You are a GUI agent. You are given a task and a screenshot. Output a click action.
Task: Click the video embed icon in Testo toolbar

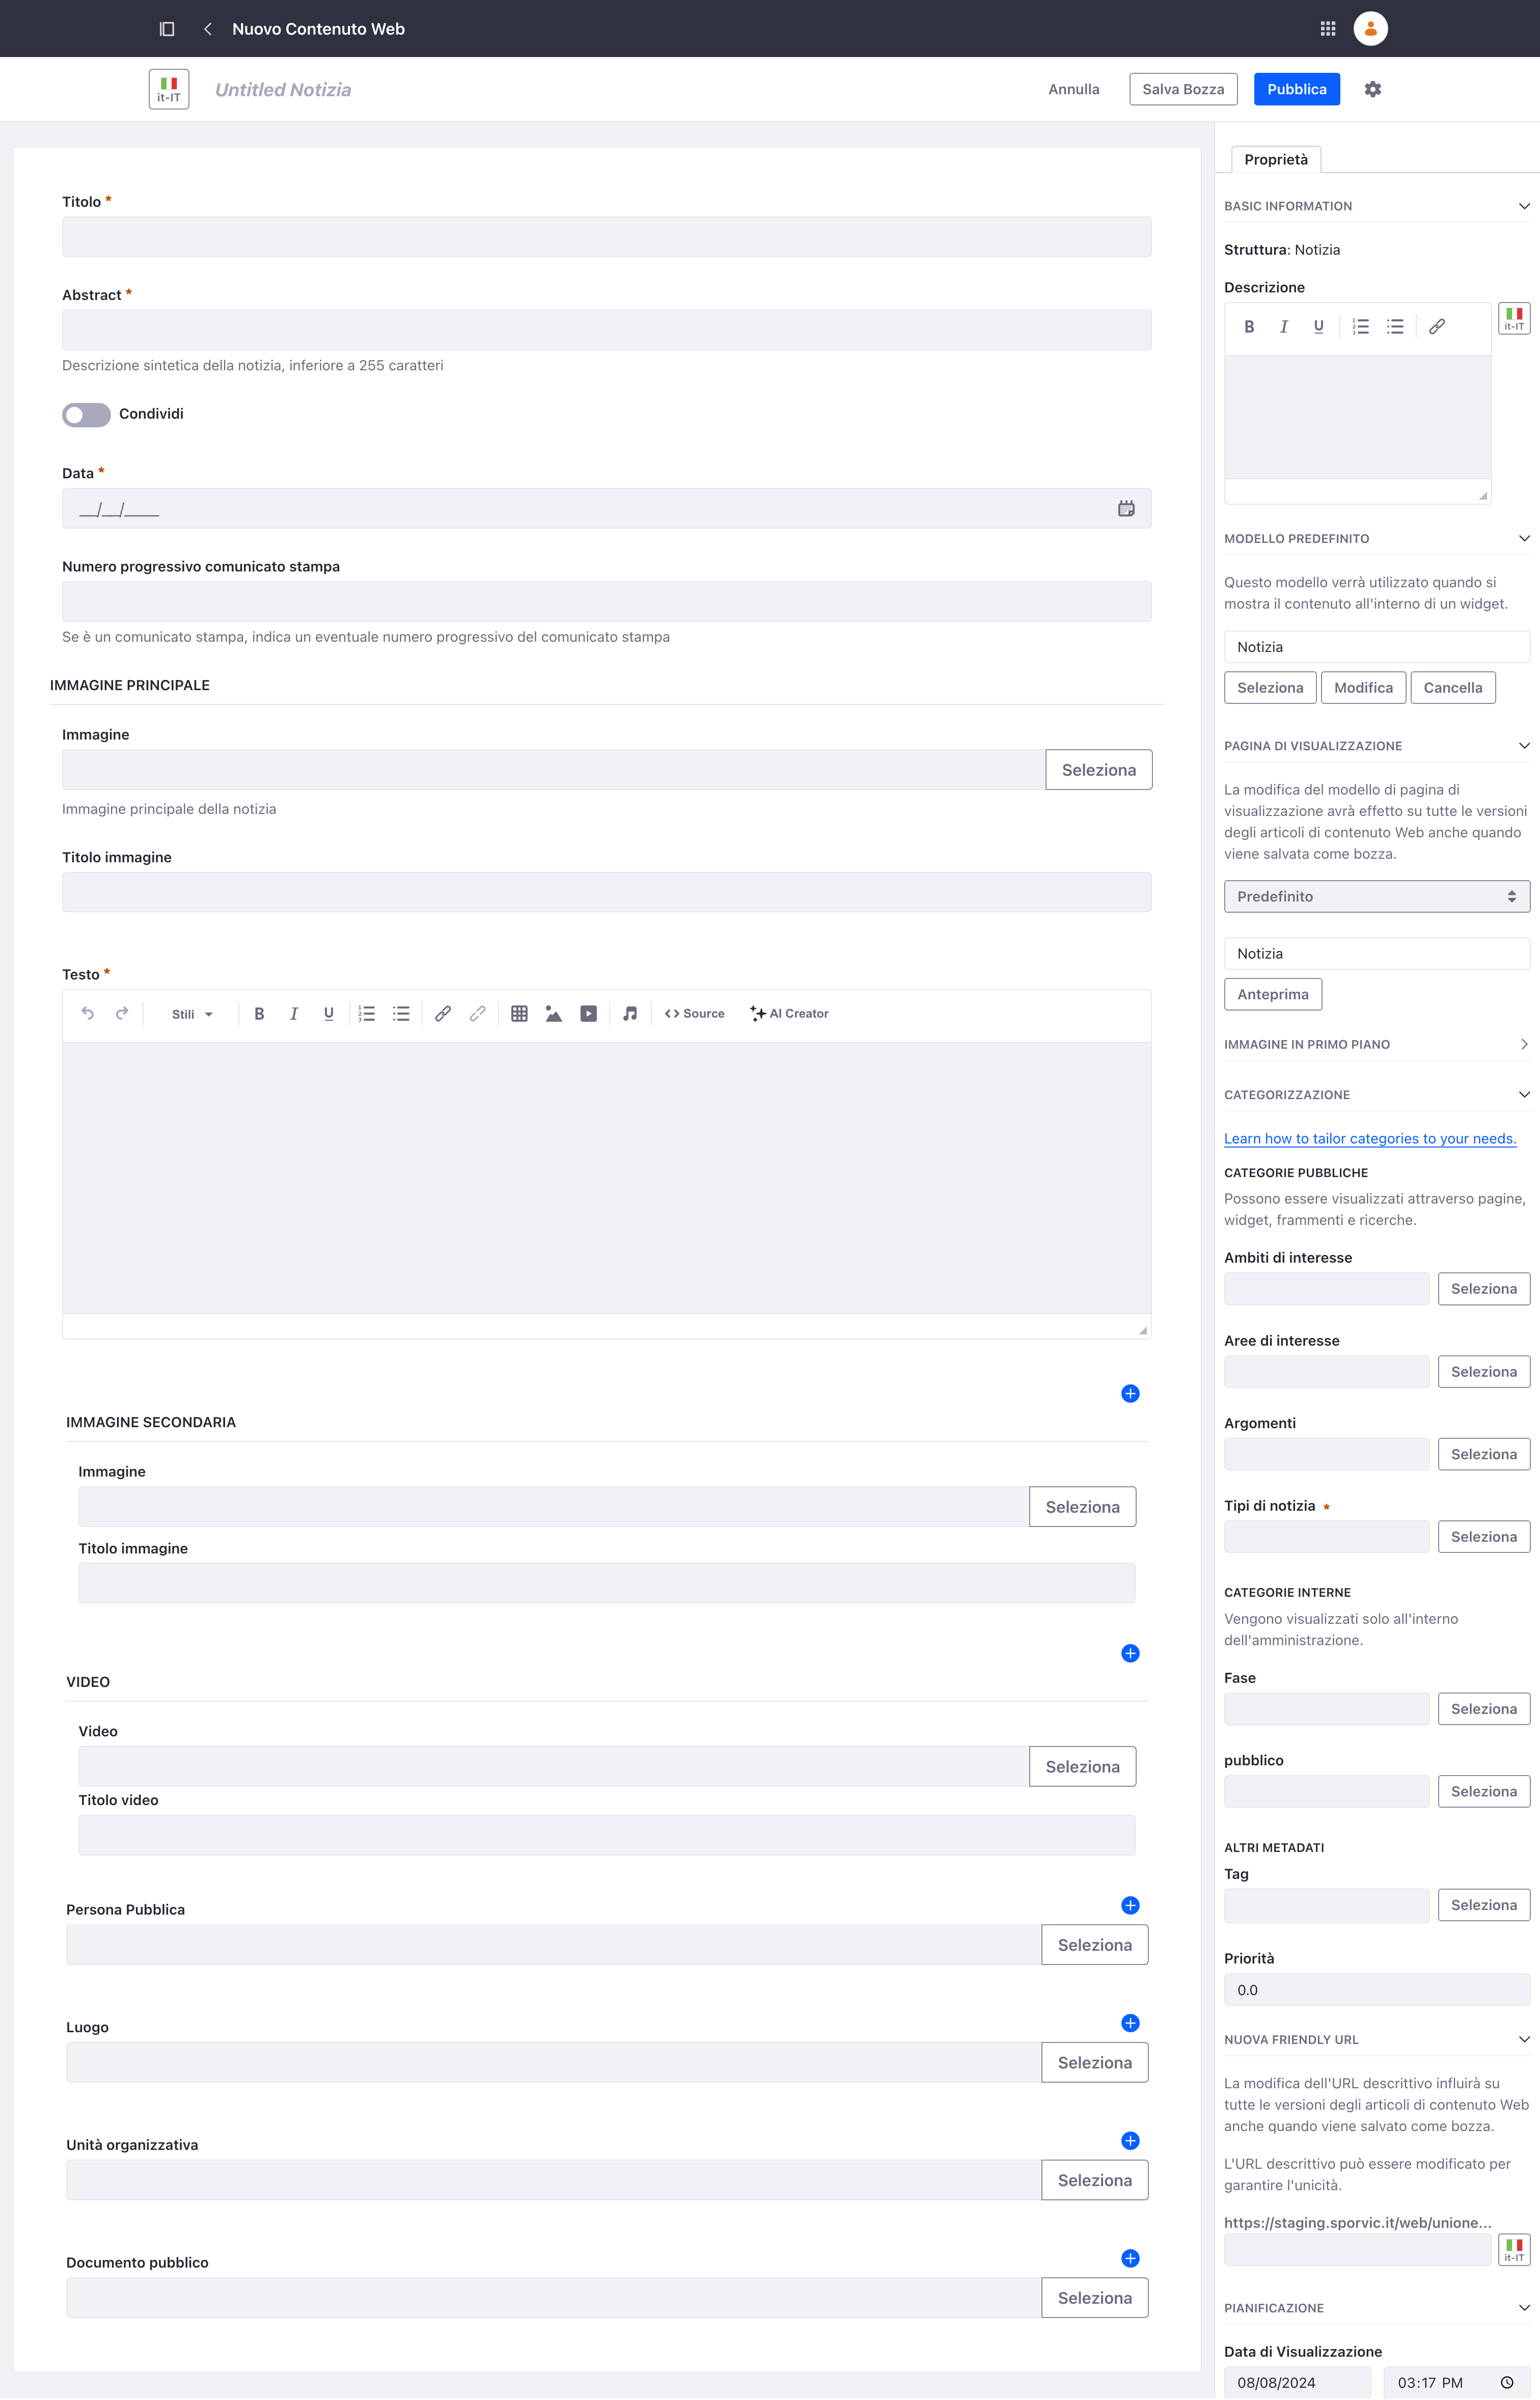[588, 1014]
